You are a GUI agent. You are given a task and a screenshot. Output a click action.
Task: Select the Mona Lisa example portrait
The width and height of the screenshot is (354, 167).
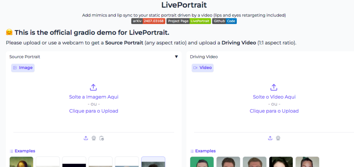point(21,162)
